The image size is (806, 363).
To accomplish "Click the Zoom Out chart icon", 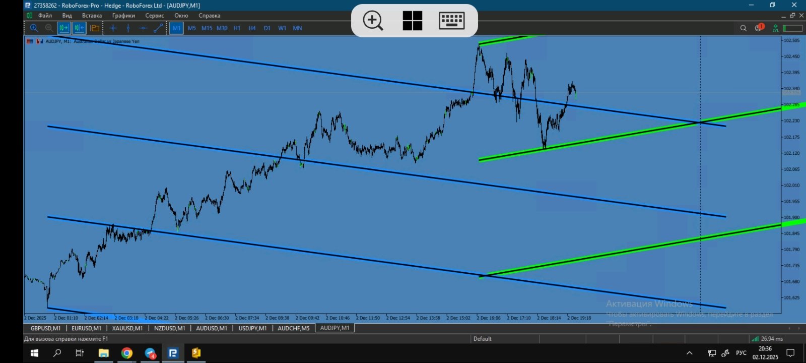I will 49,28.
